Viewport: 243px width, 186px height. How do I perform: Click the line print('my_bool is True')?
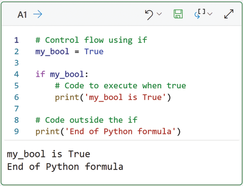(x=113, y=98)
